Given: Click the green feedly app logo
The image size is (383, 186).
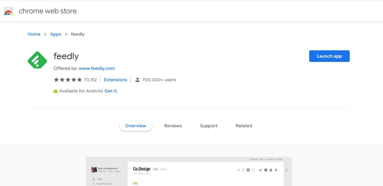Looking at the screenshot, I should pos(37,60).
